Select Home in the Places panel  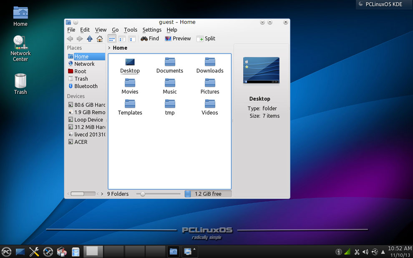[x=86, y=56]
